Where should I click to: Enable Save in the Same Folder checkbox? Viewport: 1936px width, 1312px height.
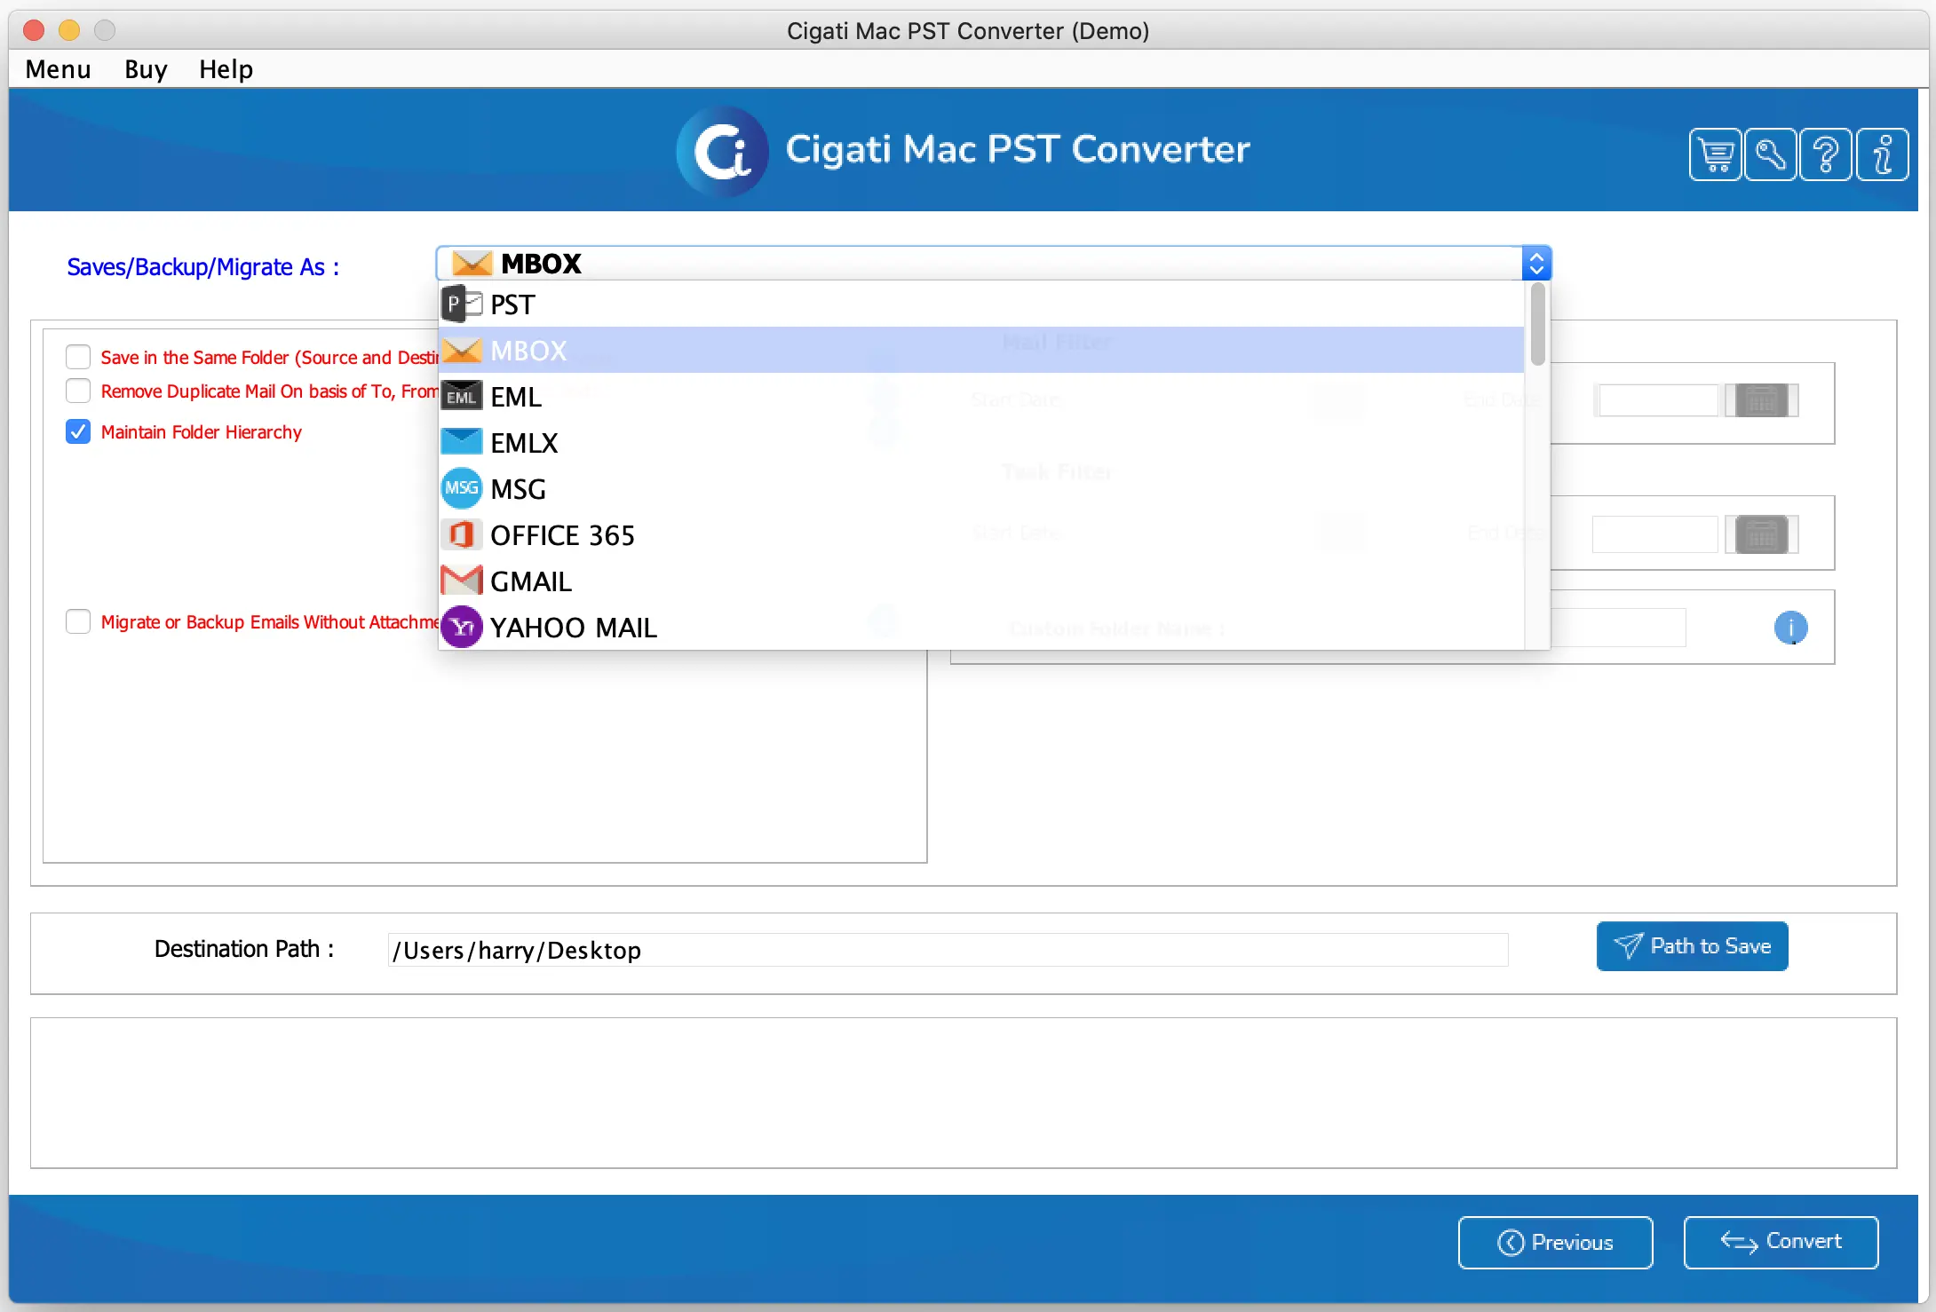(x=78, y=357)
